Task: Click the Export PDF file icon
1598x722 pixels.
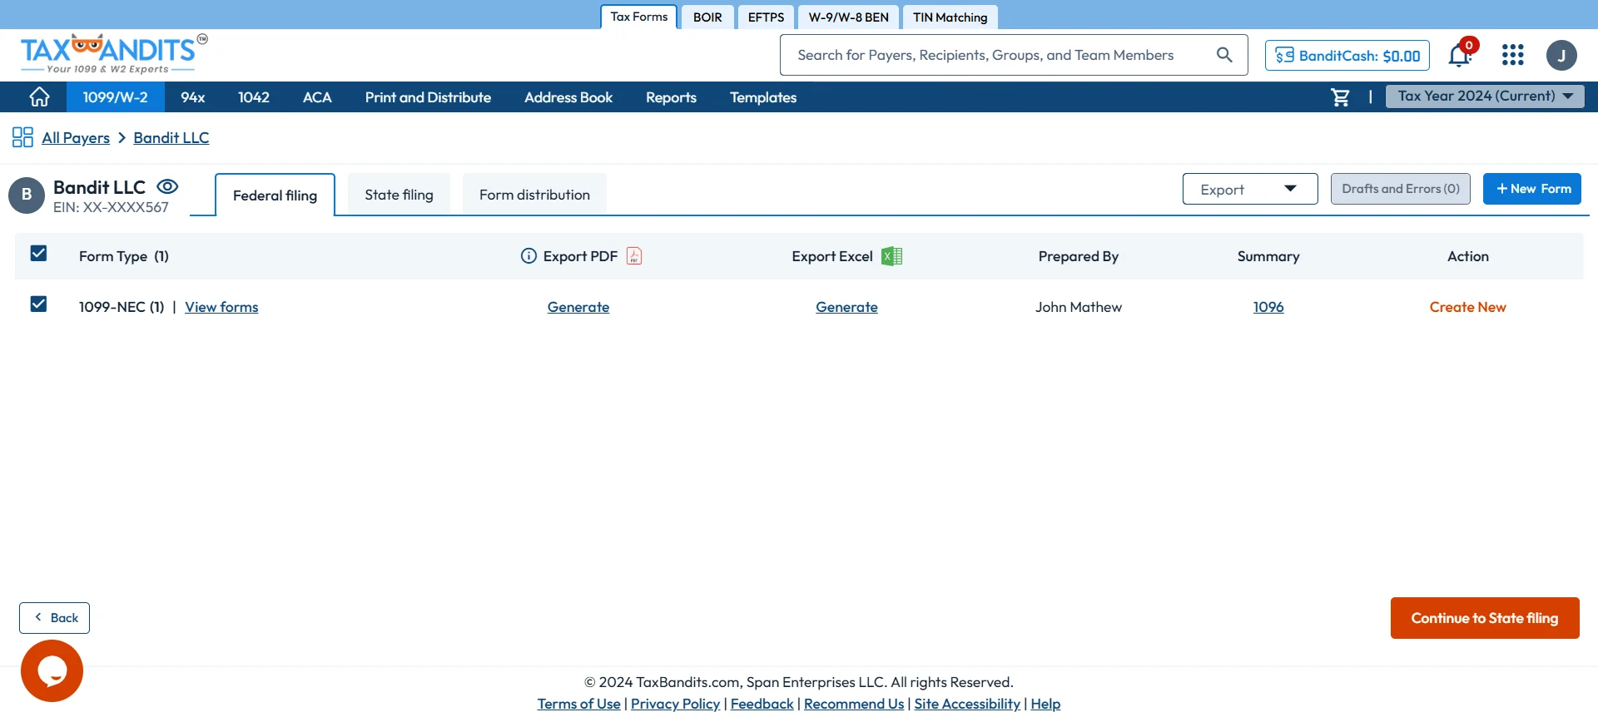Action: point(634,256)
